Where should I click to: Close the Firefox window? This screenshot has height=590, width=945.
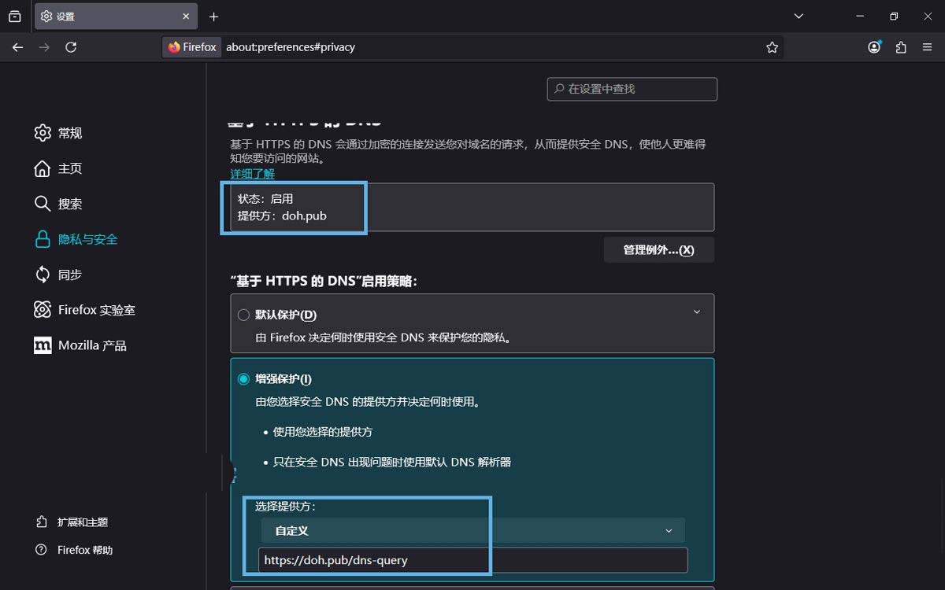tap(928, 17)
